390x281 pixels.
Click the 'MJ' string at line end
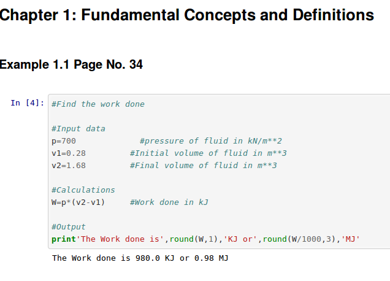(350, 239)
